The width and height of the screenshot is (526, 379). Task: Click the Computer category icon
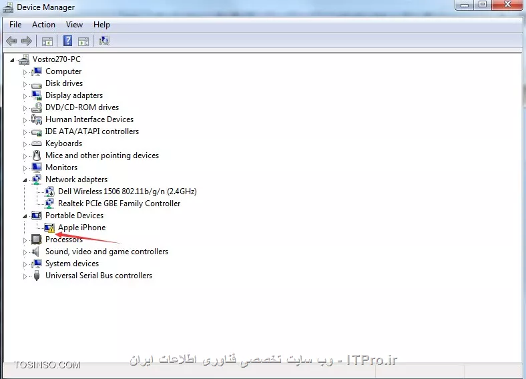coord(36,71)
